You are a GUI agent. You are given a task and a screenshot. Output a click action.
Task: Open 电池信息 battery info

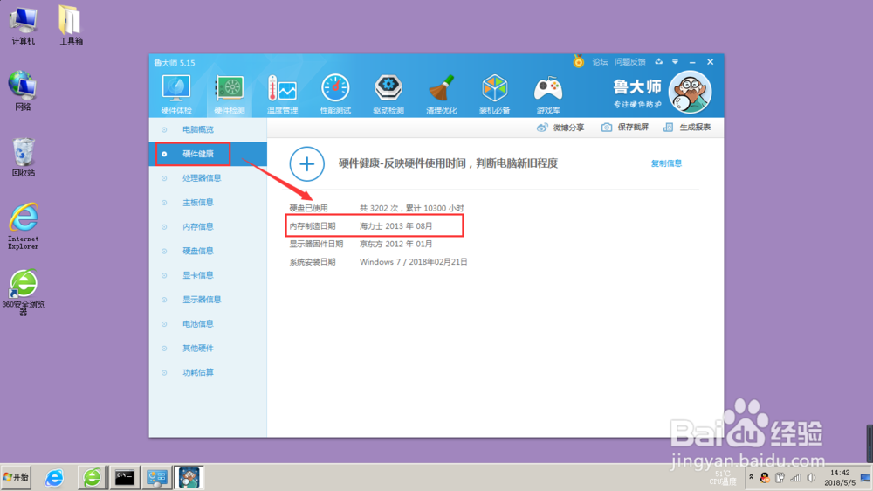(x=208, y=324)
